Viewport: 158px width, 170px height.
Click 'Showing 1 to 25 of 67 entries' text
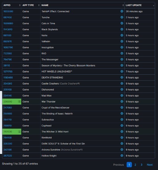(x=20, y=164)
